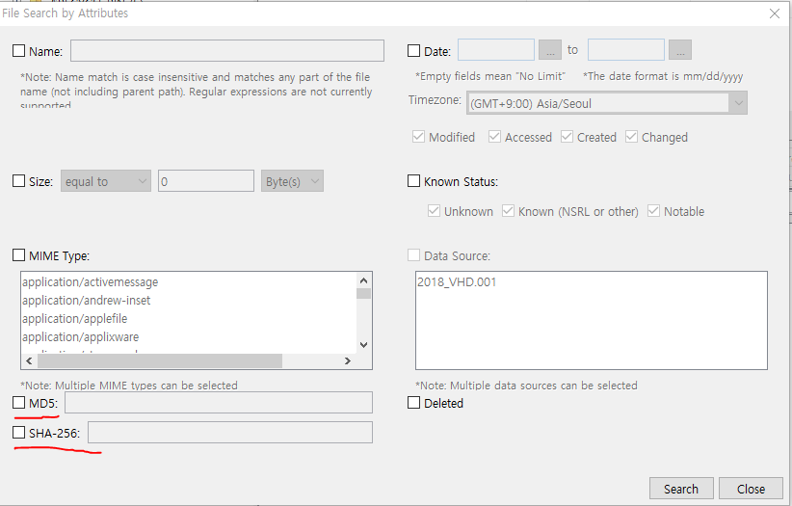The image size is (792, 506).
Task: Select application/applefile in MIME list
Action: 189,318
